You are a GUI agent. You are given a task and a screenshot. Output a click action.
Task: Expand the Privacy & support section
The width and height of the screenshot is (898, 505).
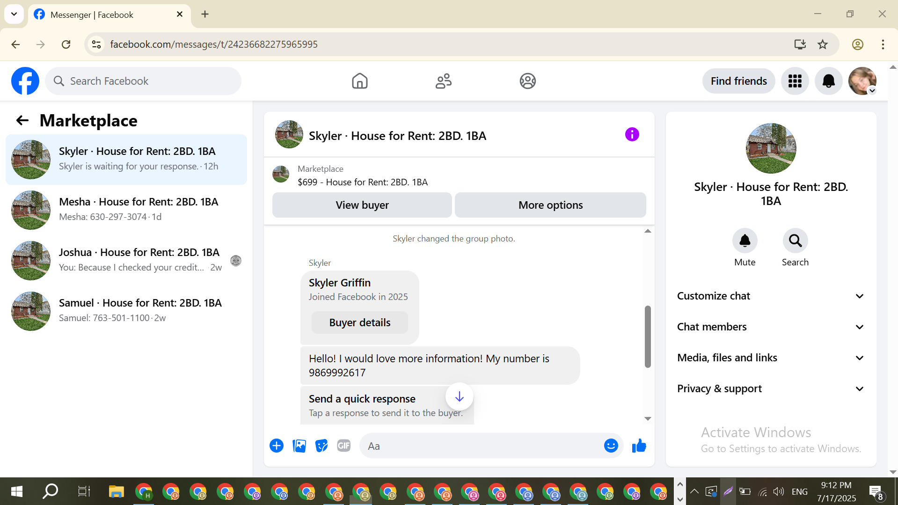(771, 388)
